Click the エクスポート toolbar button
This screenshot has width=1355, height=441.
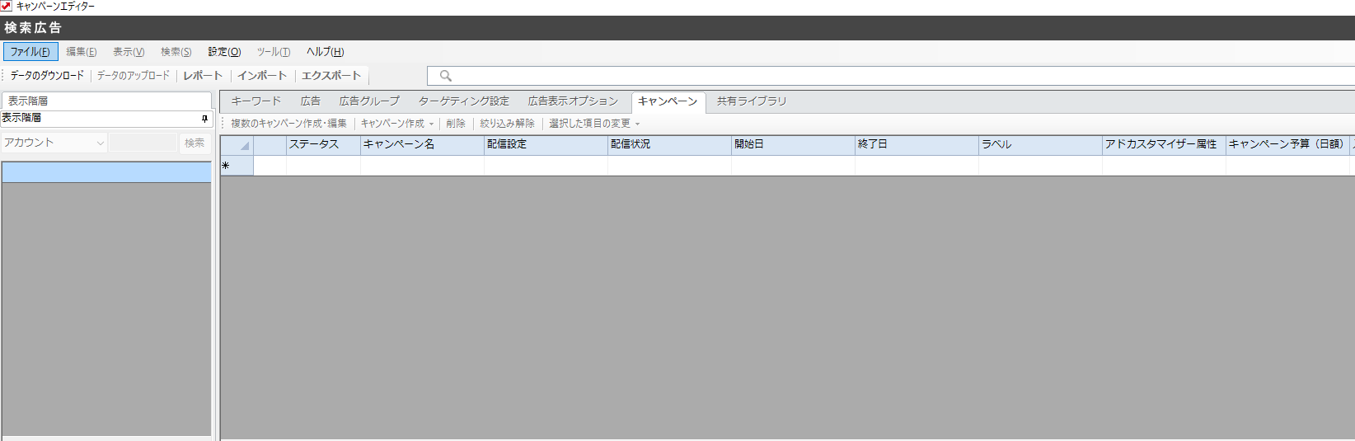pyautogui.click(x=331, y=76)
